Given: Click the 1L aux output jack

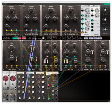Looking at the screenshot, I should coord(60,38).
